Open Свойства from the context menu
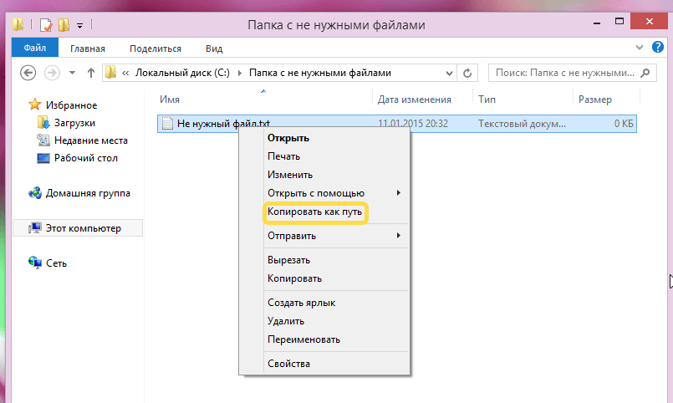673x403 pixels. click(288, 364)
